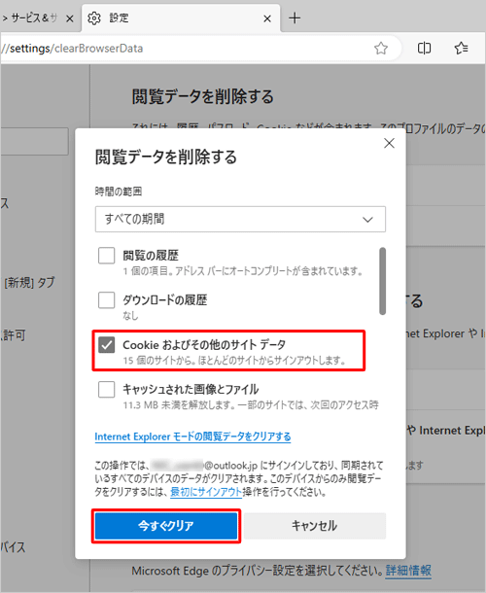Open the 詳細情報 link in settings page
Image resolution: width=486 pixels, height=593 pixels.
[x=408, y=571]
